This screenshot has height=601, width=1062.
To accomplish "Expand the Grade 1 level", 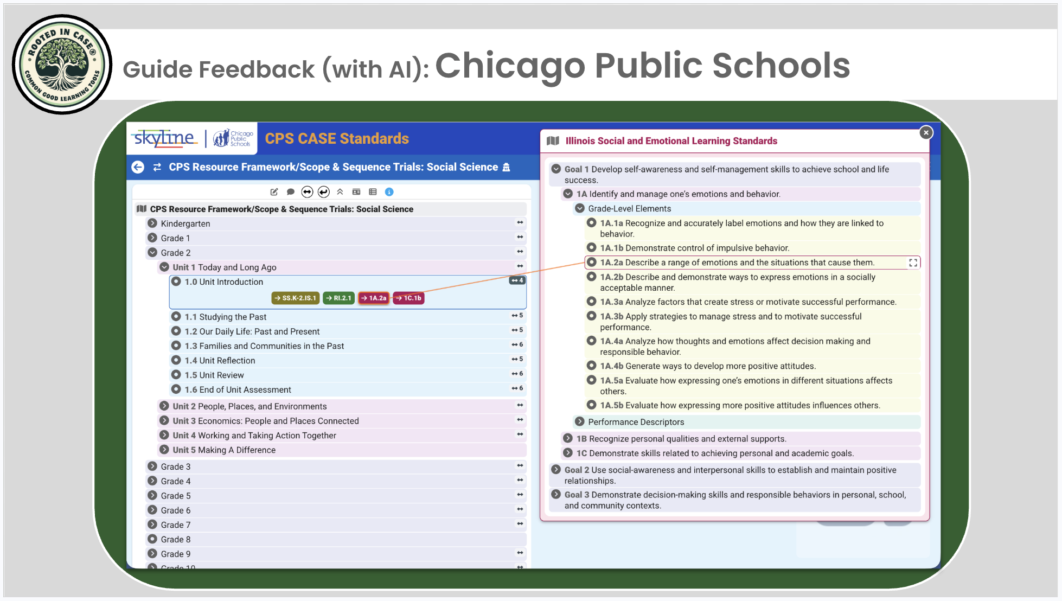I will 152,238.
